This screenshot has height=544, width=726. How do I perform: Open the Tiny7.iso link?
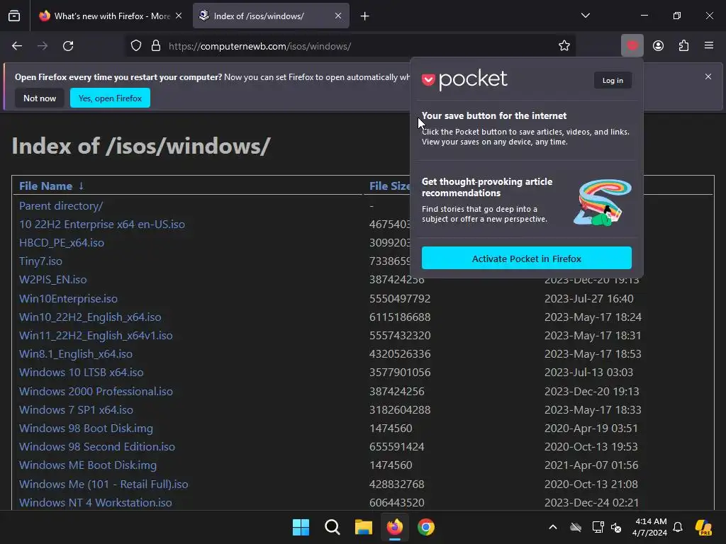click(40, 261)
